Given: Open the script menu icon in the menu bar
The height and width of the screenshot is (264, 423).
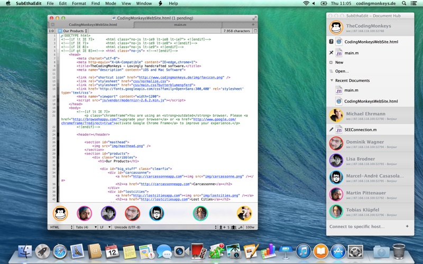Looking at the screenshot, I should point(161,3).
